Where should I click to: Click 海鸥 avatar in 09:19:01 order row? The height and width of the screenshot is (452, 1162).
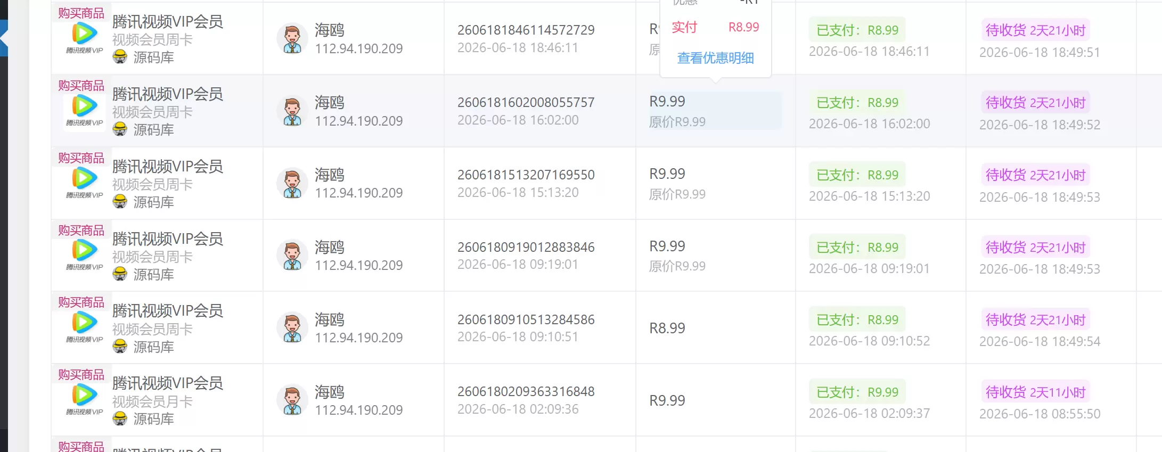coord(292,256)
